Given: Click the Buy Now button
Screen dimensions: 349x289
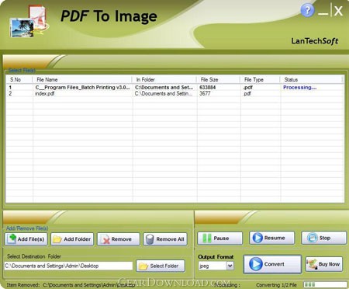Looking at the screenshot, I should pos(324,264).
